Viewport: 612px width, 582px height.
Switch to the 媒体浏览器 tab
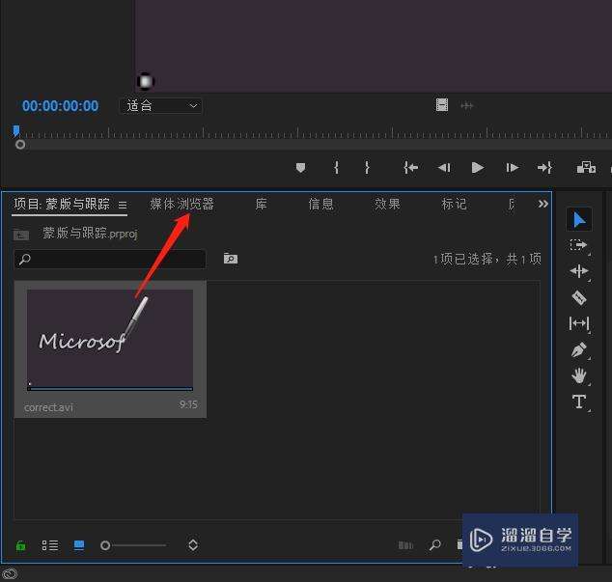click(x=181, y=204)
